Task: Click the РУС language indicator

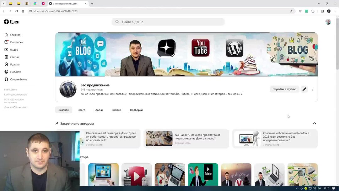Action: pyautogui.click(x=319, y=188)
